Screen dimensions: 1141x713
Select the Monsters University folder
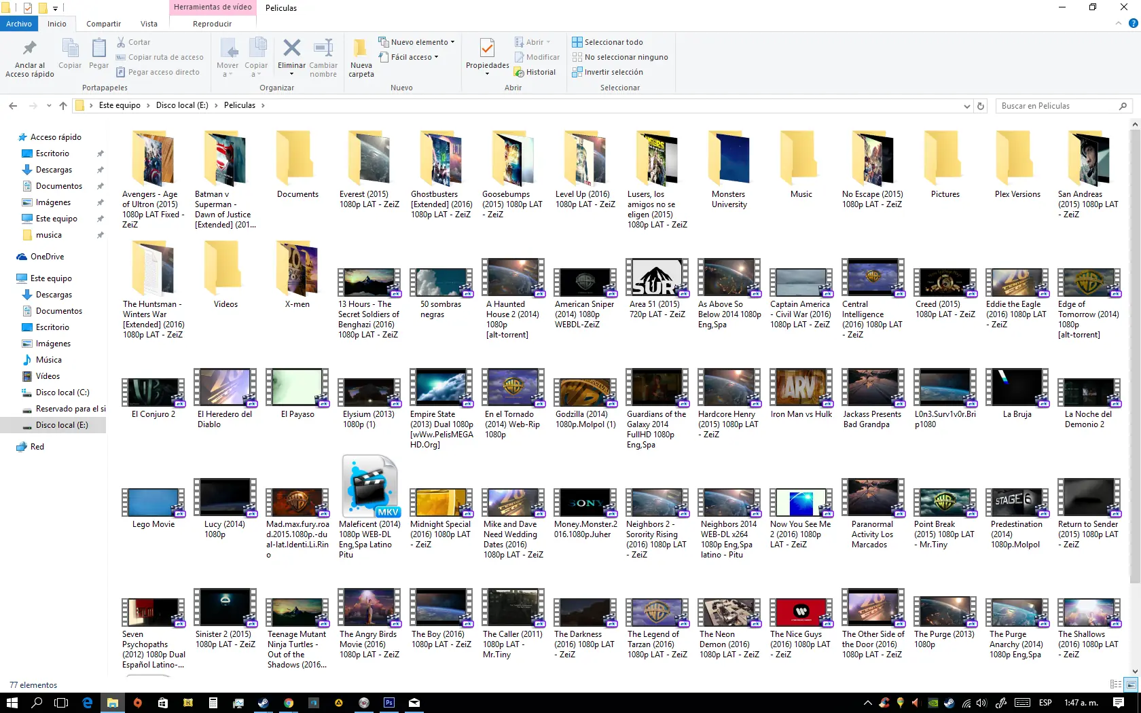click(729, 170)
